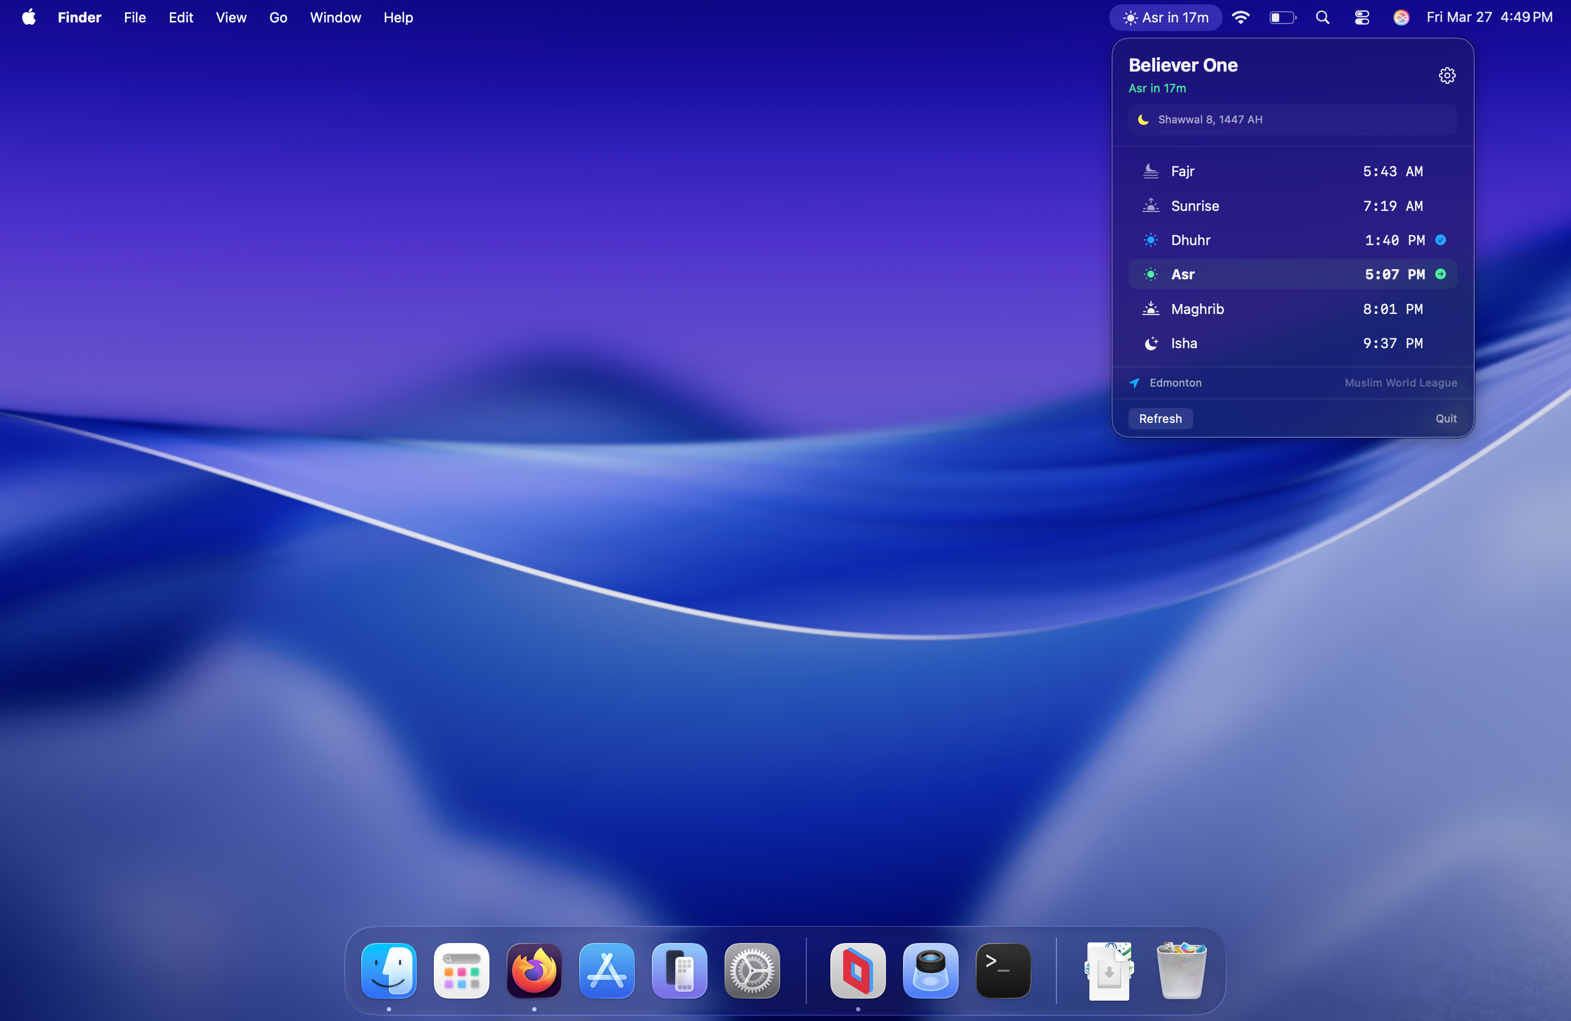The image size is (1571, 1021).
Task: Select the highlighted Asr row
Action: (1292, 274)
